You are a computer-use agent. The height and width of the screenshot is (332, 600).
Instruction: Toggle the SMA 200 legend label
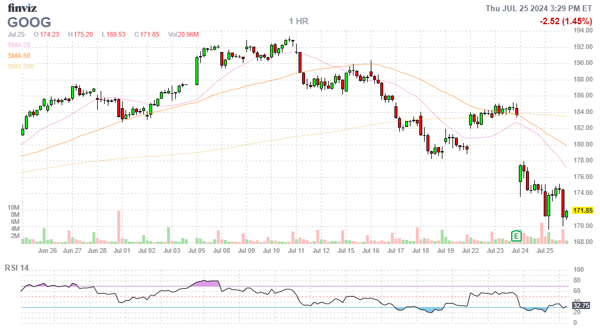[x=21, y=66]
